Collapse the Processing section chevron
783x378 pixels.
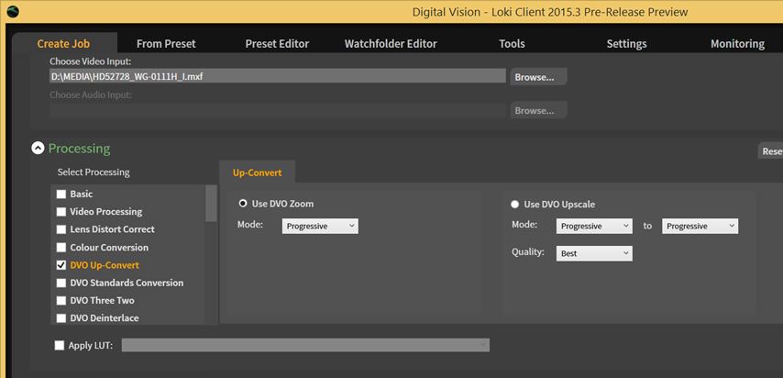tap(38, 149)
